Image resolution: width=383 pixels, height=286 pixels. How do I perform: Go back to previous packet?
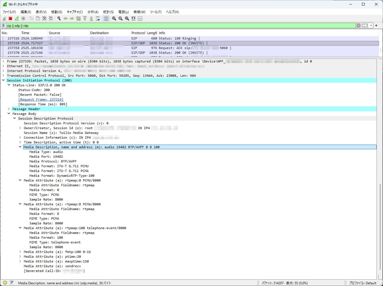65,19
